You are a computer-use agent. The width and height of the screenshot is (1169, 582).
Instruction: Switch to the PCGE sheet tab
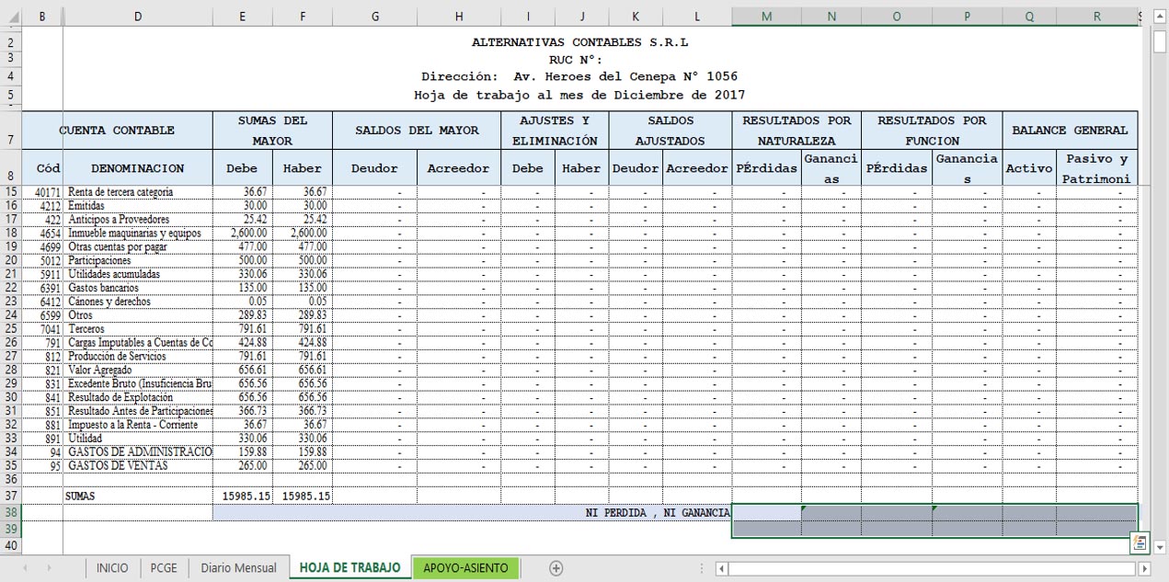(164, 568)
